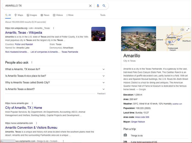Click the Things to do trip option
The width and height of the screenshot is (192, 143).
coord(137,136)
